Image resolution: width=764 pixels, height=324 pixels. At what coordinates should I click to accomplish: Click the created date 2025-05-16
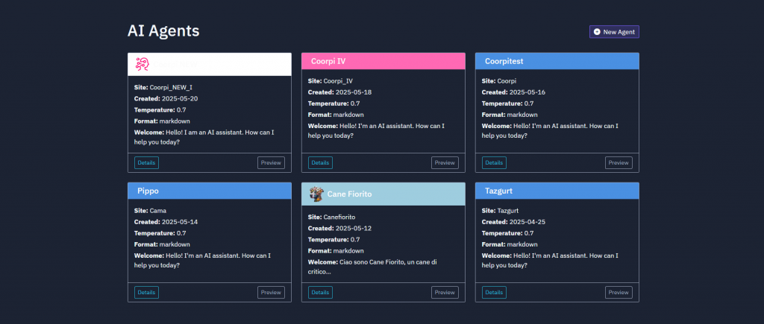(x=527, y=92)
